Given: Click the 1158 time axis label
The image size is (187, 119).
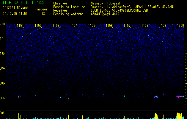Looking at the screenshot, I should (145, 26).
